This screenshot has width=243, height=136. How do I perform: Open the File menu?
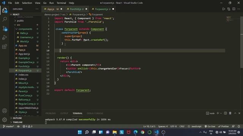10,3
